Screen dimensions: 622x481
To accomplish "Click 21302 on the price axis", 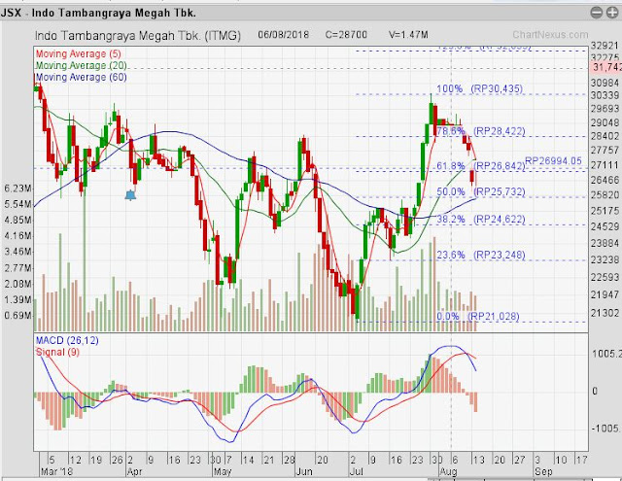I will pyautogui.click(x=605, y=313).
